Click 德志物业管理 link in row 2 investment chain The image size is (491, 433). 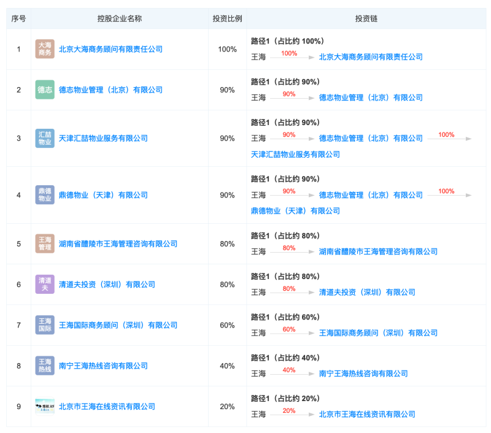(371, 98)
